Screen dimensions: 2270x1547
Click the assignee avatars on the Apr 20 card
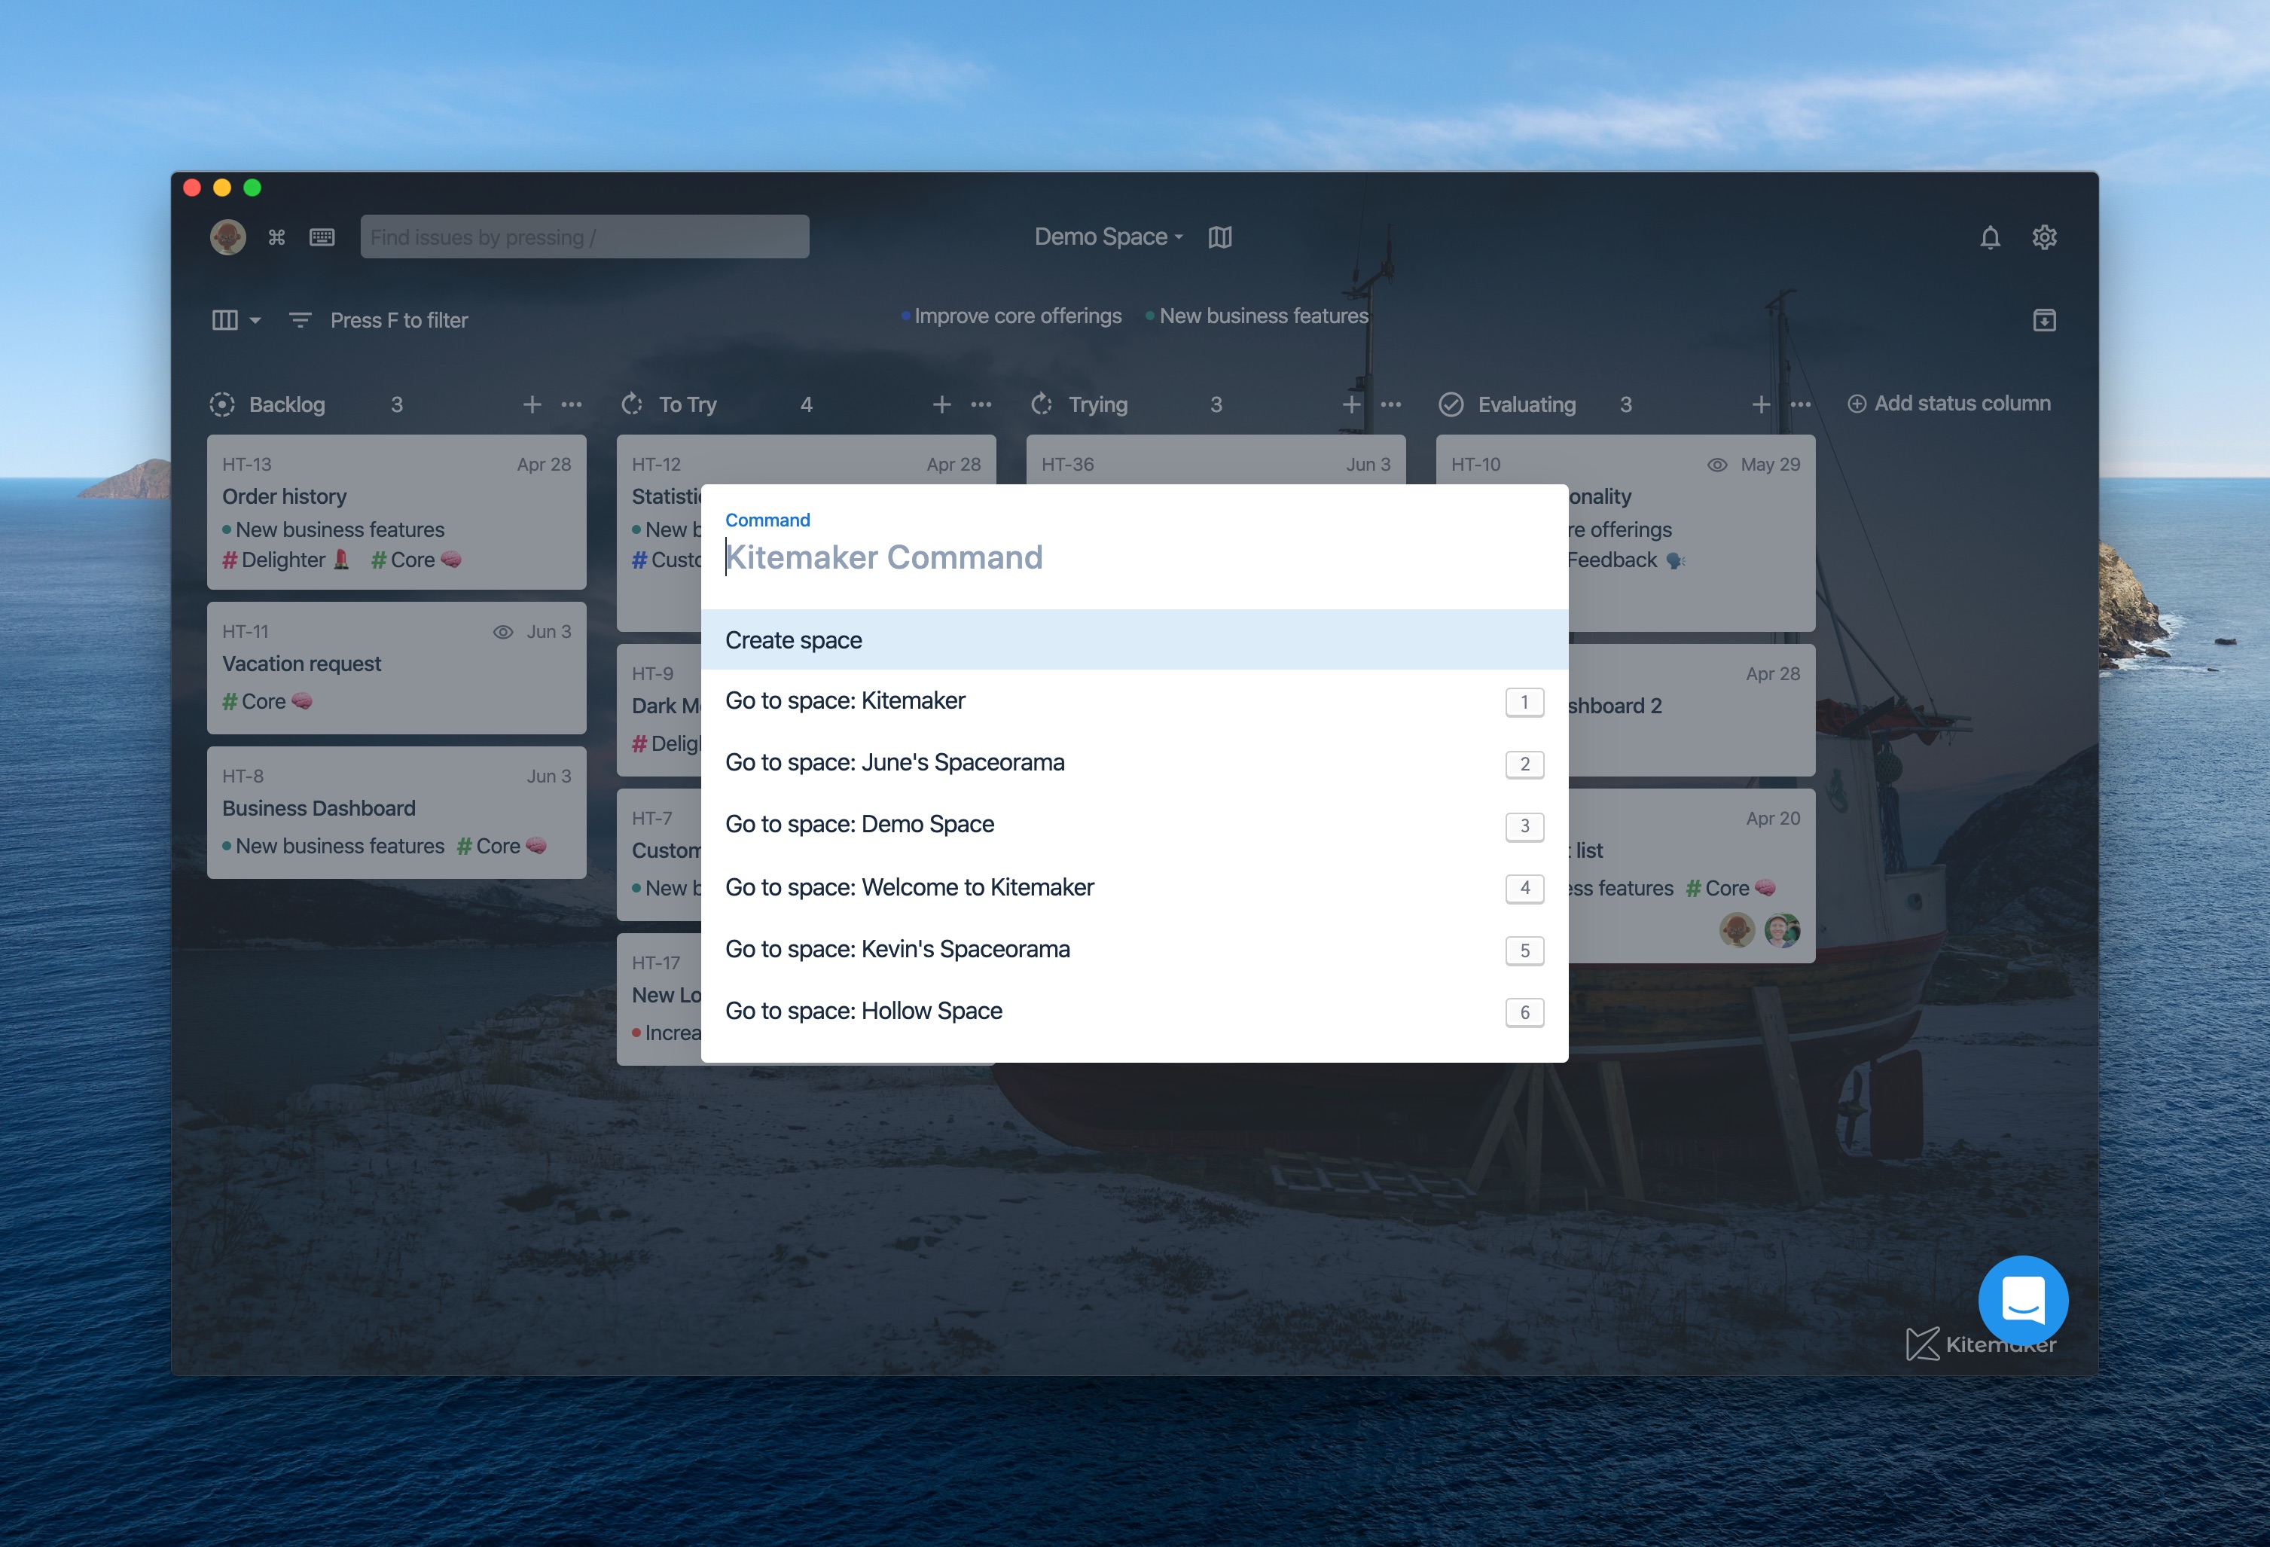point(1760,929)
